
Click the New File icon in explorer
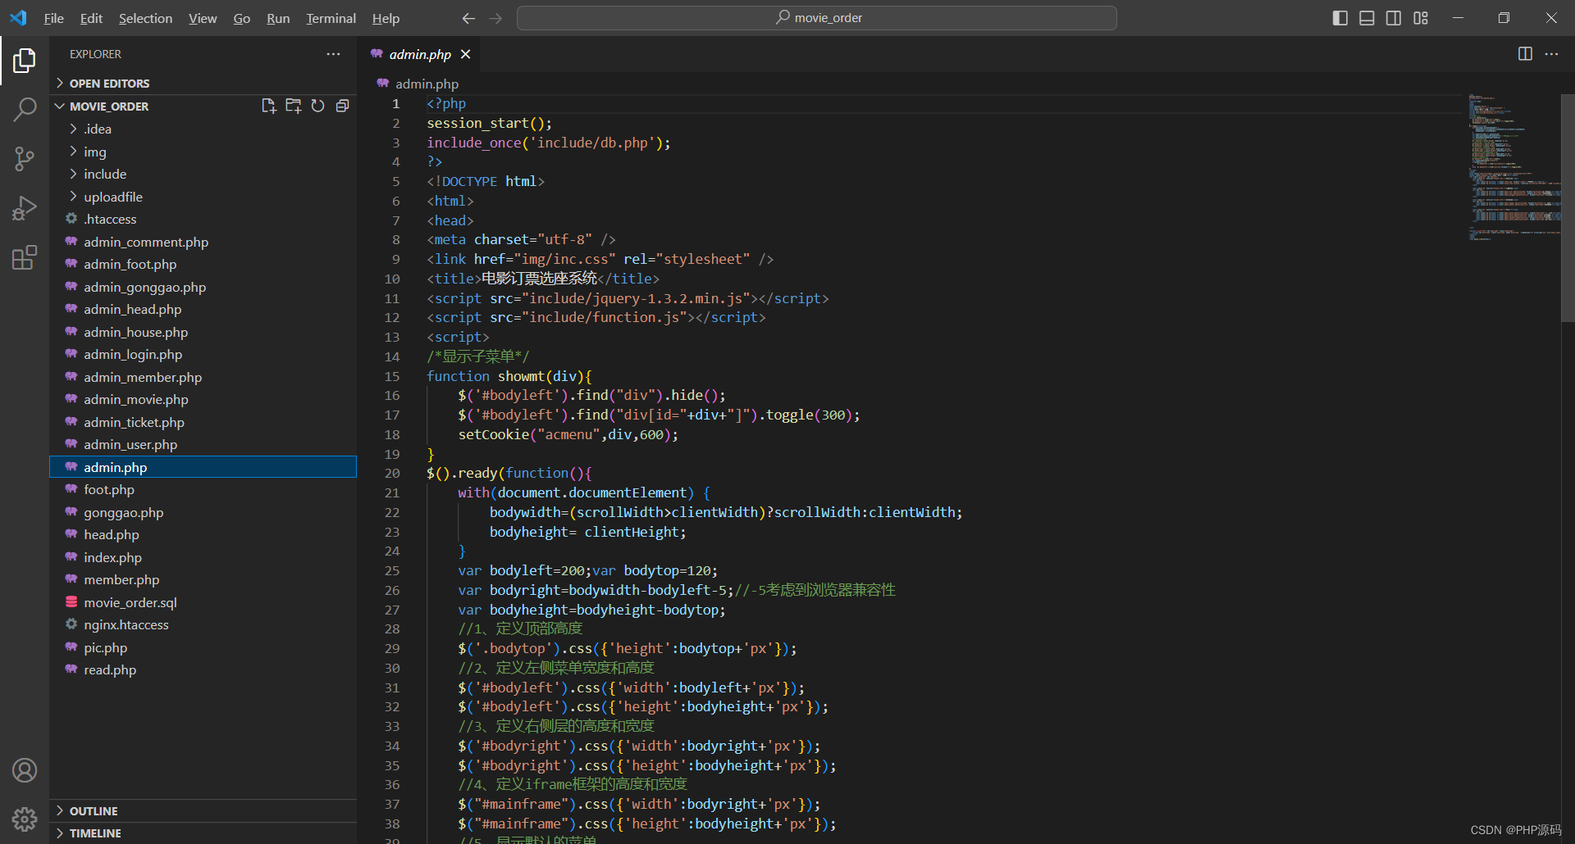coord(268,106)
